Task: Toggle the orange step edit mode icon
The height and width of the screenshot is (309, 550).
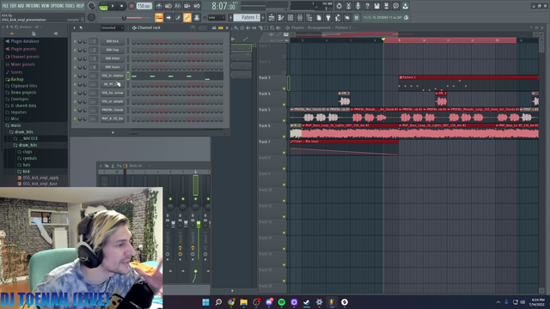Action: click(159, 17)
